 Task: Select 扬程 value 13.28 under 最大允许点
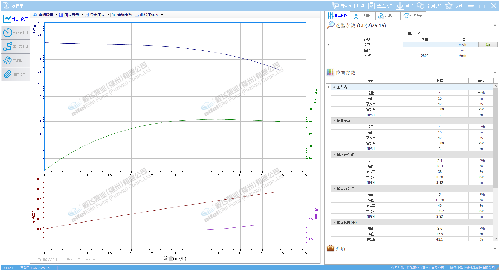pyautogui.click(x=440, y=200)
